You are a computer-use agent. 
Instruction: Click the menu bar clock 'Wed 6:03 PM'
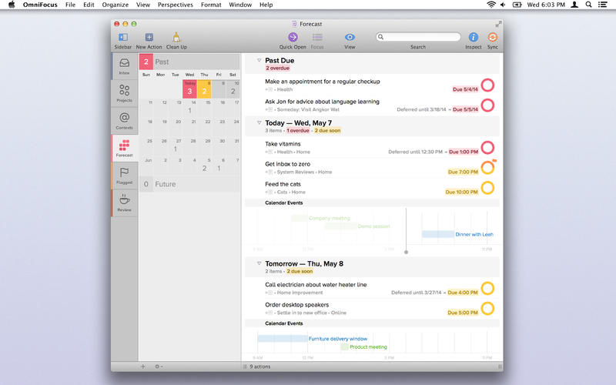(546, 5)
